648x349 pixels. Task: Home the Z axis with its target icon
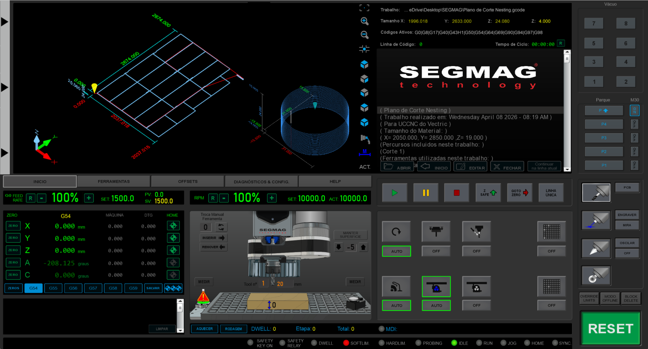pos(173,250)
